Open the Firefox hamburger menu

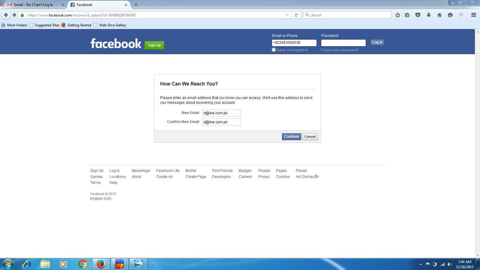[474, 15]
